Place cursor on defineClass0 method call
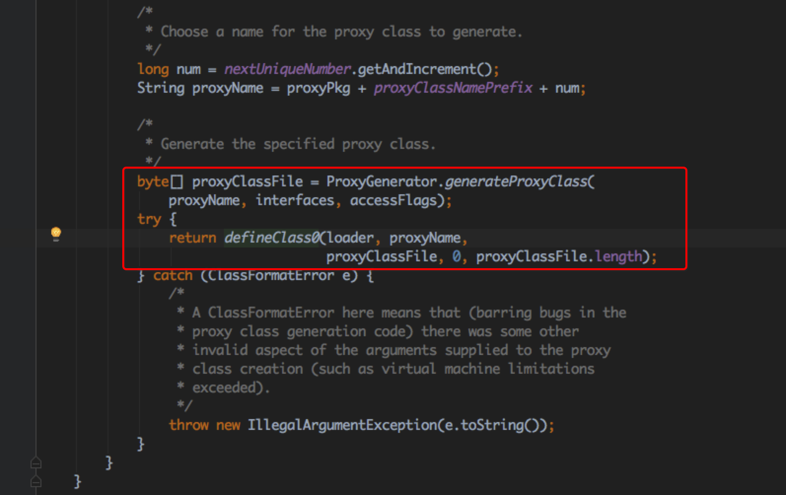 272,238
